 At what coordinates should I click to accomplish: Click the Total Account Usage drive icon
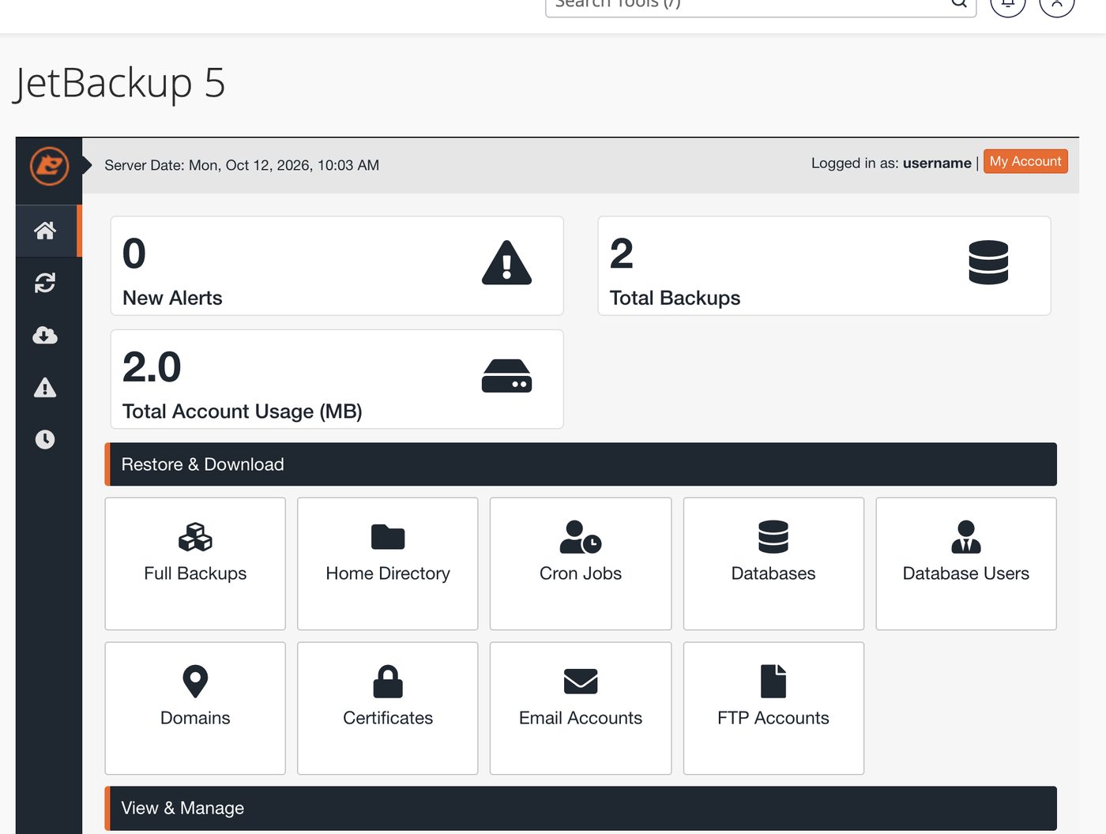[x=506, y=376]
